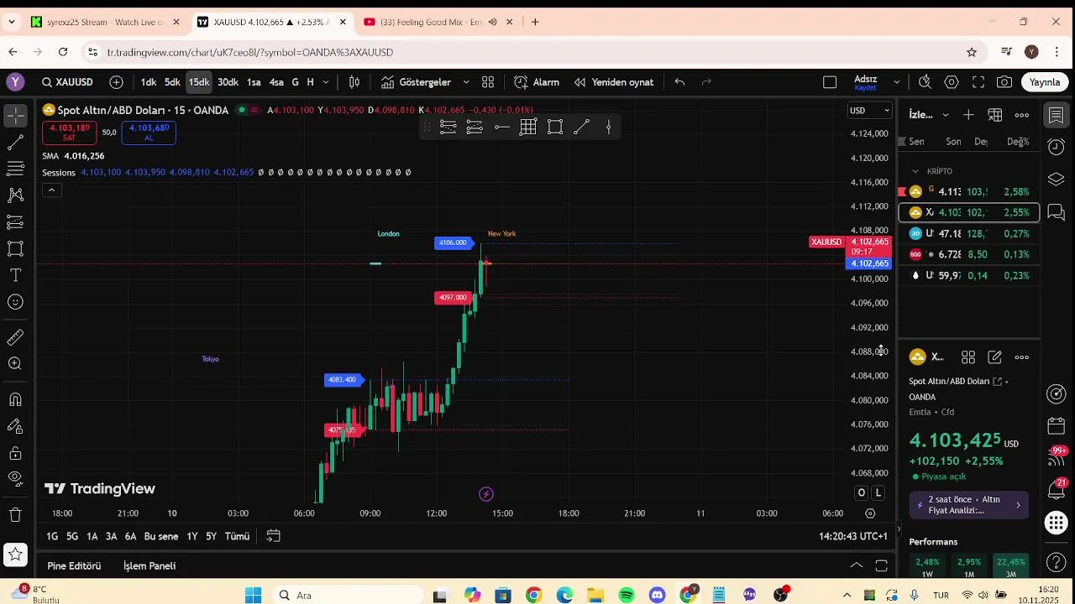Collapse the KRİPTO watchlist section
The height and width of the screenshot is (604, 1075).
pos(915,171)
